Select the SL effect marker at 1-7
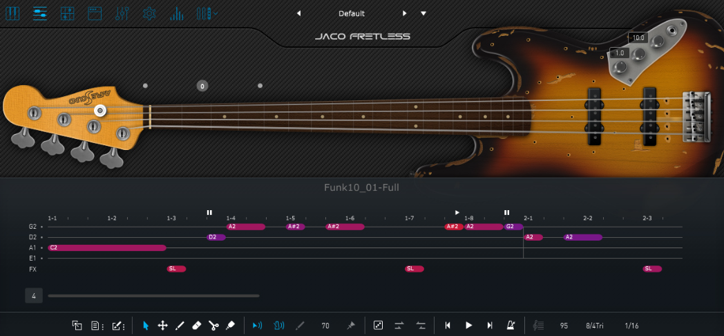724x336 pixels. pos(415,268)
